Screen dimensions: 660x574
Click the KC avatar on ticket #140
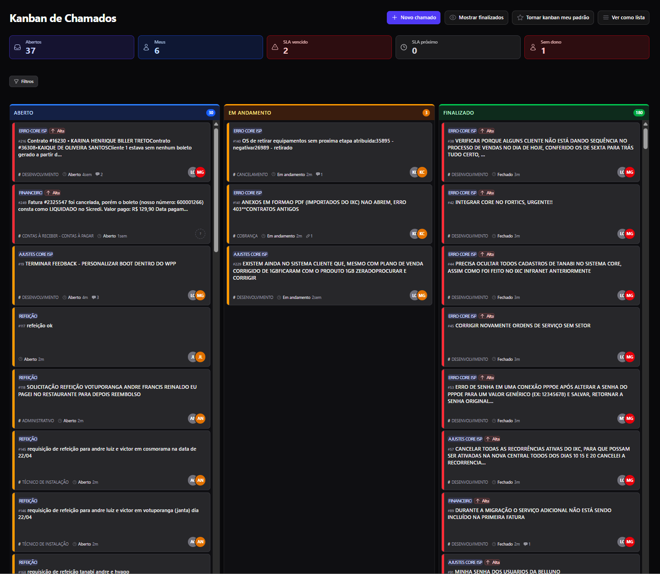pos(422,172)
